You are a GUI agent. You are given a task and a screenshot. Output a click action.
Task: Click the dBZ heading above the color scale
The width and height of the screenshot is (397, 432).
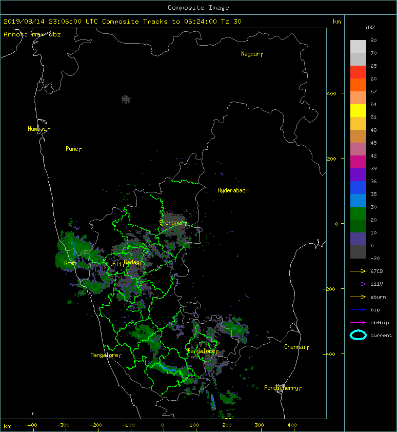370,28
